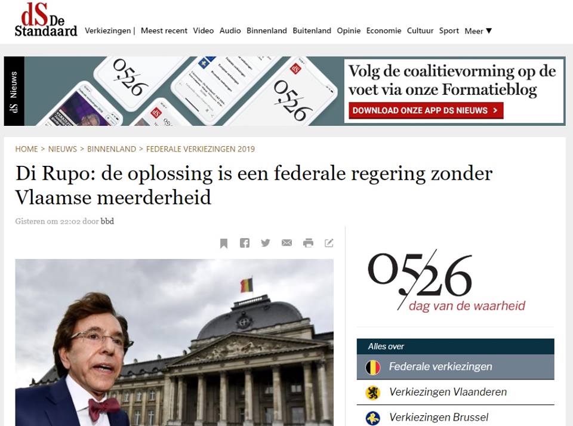
Task: Expand the Meer dropdown menu
Action: coord(478,31)
